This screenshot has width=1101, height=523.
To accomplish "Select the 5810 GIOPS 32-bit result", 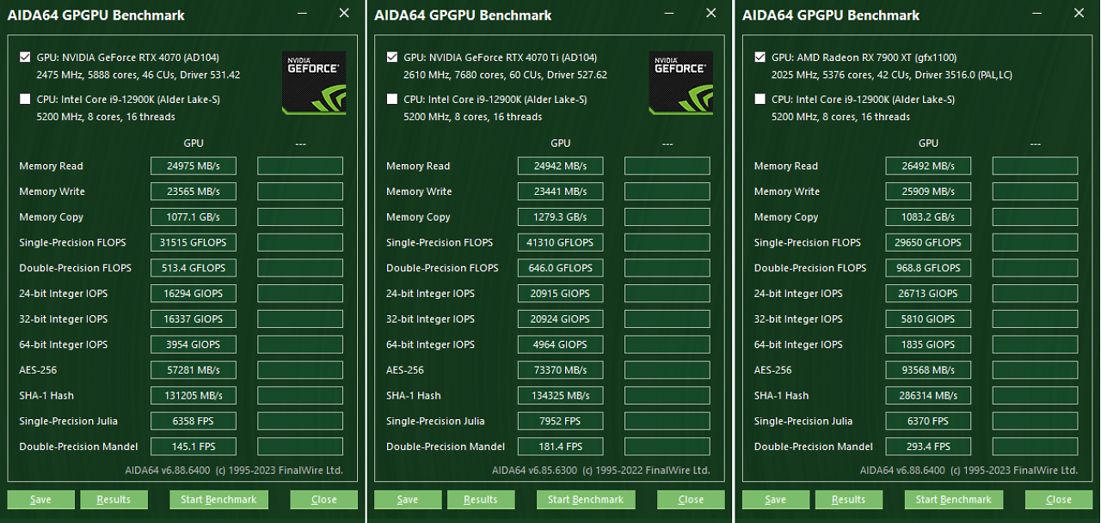I will [929, 319].
